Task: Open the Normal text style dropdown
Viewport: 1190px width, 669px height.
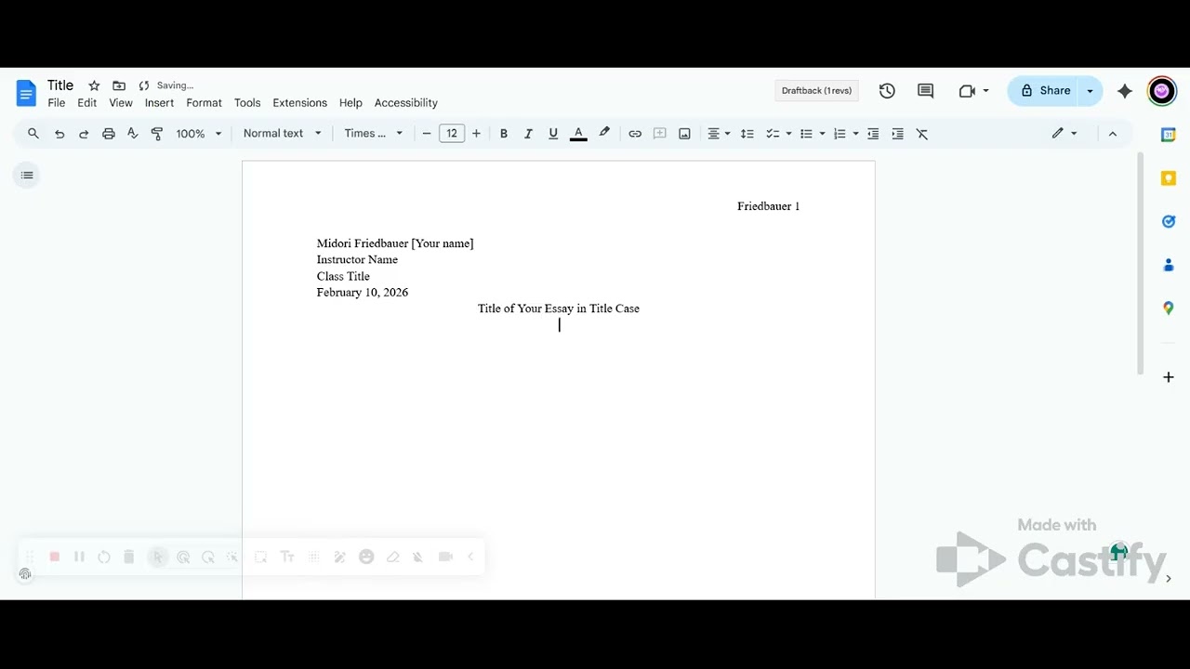Action: coord(282,134)
